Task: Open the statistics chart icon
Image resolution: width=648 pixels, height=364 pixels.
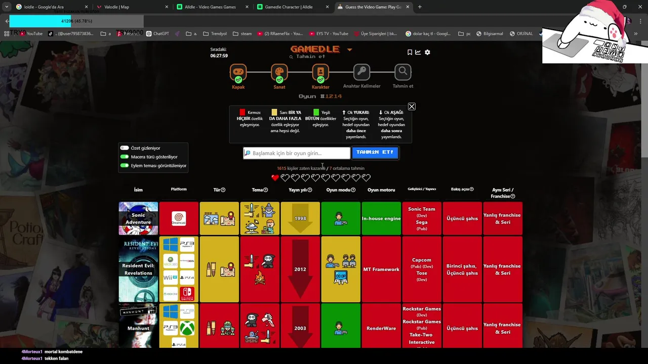Action: tap(418, 52)
